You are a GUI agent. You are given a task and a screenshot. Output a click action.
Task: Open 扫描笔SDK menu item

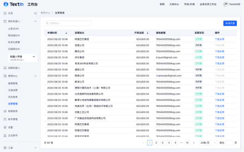14,49
